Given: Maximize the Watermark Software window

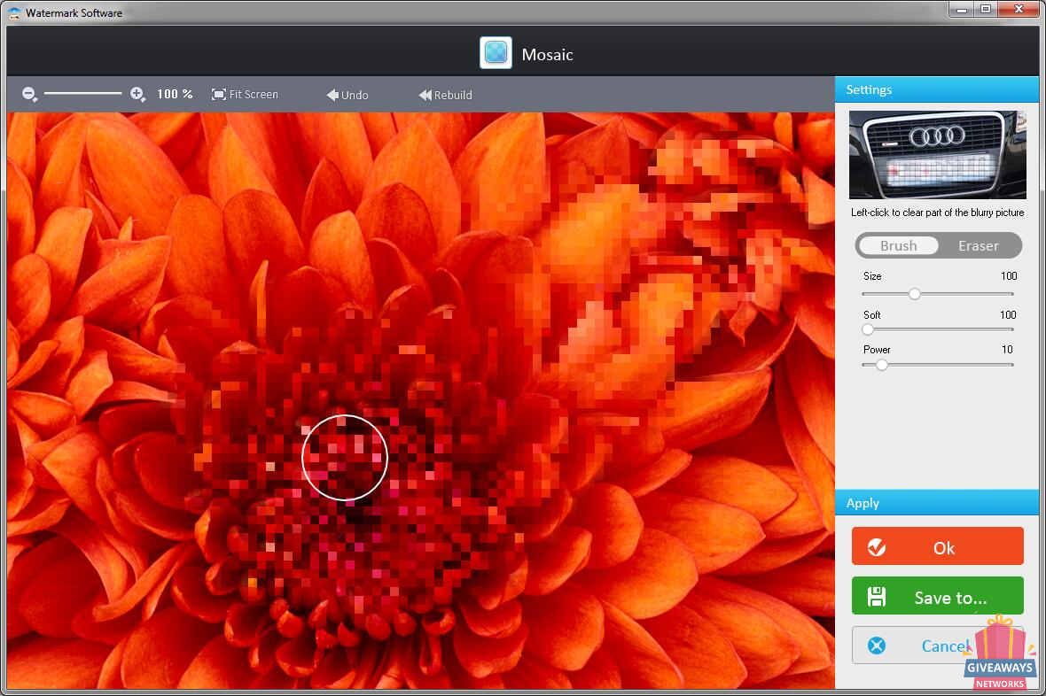Looking at the screenshot, I should pyautogui.click(x=986, y=10).
